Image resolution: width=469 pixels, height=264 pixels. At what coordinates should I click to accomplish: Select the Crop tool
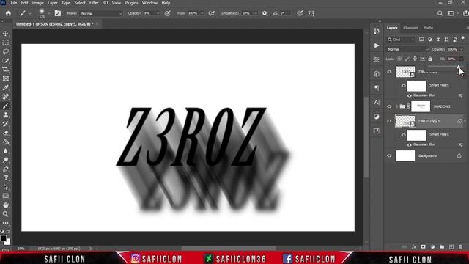(x=5, y=70)
